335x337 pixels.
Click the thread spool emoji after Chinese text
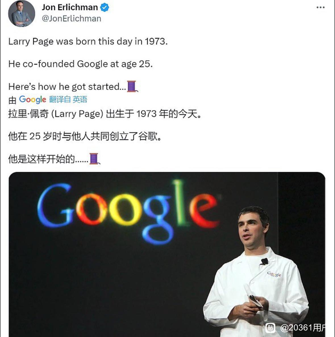(x=95, y=159)
